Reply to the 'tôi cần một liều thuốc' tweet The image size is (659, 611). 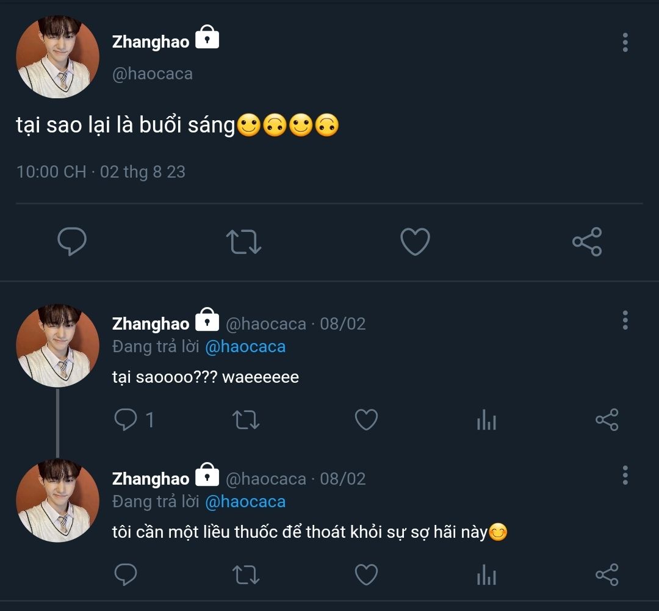coord(126,575)
